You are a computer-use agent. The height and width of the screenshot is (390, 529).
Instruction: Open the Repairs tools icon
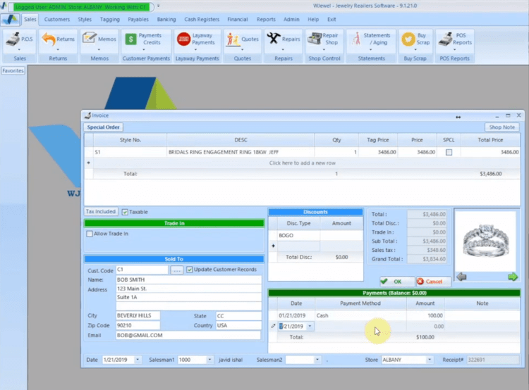[x=273, y=41]
